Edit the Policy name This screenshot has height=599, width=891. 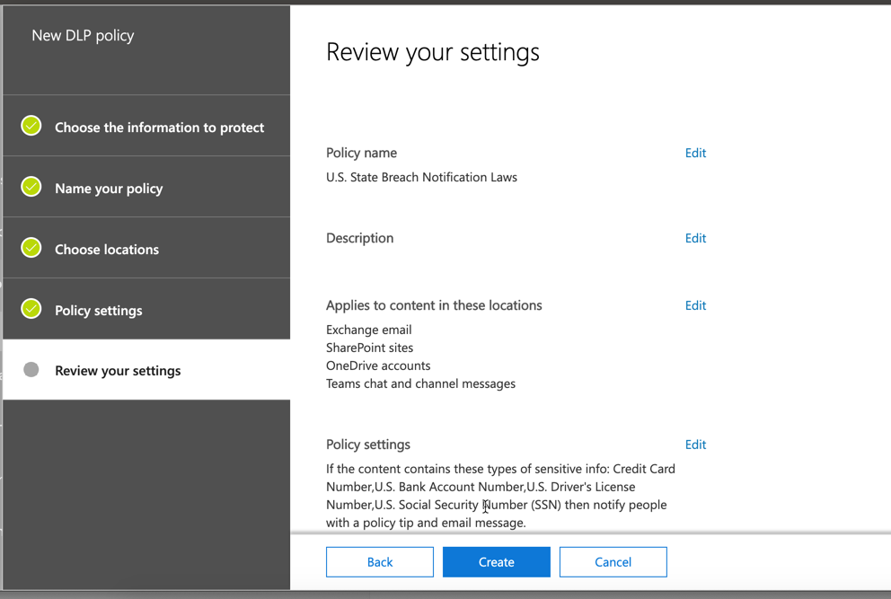click(x=695, y=153)
